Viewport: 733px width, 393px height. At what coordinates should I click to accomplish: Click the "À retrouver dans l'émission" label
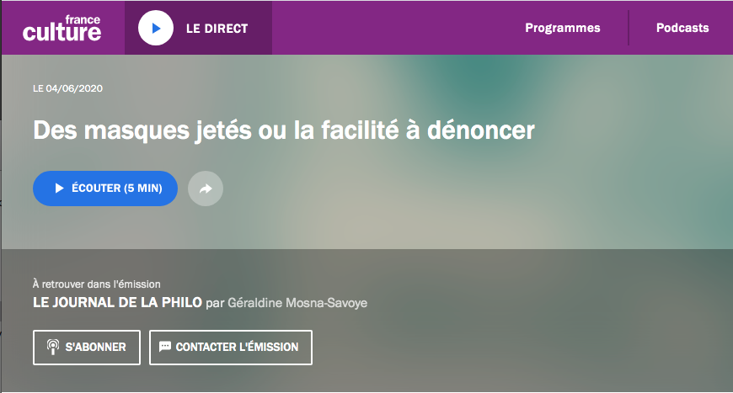[x=96, y=284]
